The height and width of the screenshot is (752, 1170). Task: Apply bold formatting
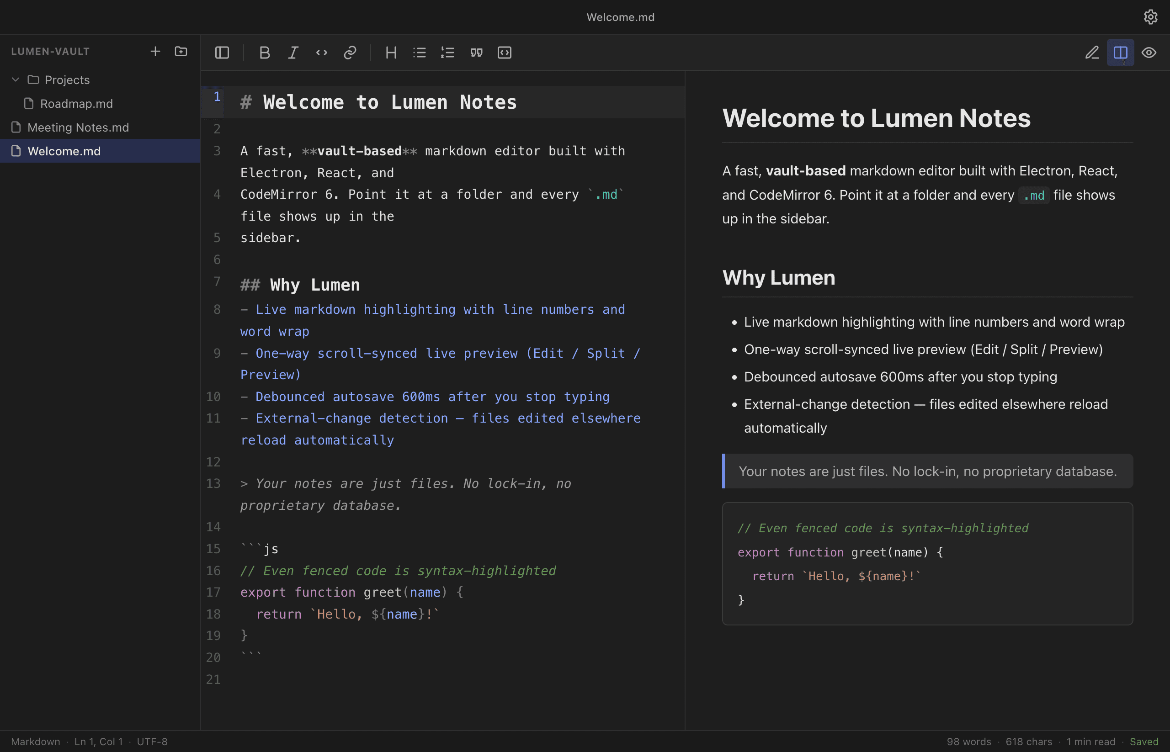point(264,53)
